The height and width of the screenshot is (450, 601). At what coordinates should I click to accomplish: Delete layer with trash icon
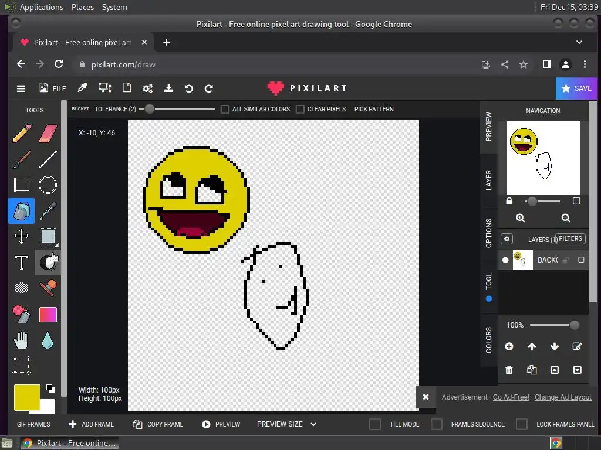[509, 370]
